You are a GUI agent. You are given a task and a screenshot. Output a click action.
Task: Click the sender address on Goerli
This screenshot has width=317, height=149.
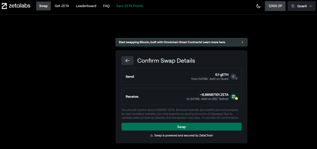[210, 79]
